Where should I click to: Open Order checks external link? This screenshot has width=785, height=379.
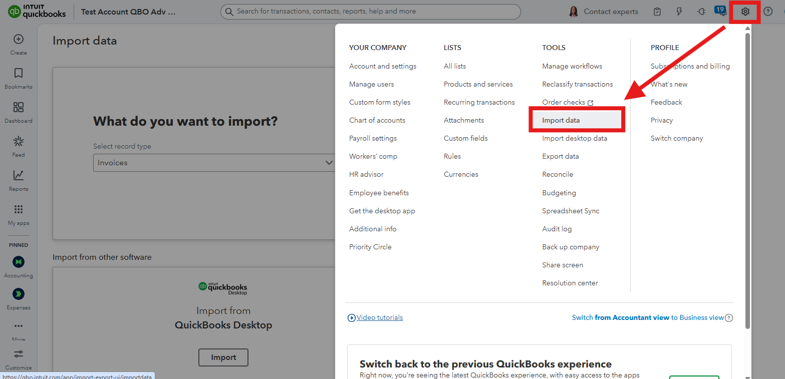click(x=568, y=102)
